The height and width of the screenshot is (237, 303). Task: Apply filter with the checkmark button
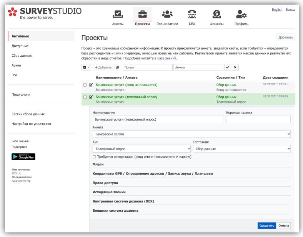(x=228, y=67)
